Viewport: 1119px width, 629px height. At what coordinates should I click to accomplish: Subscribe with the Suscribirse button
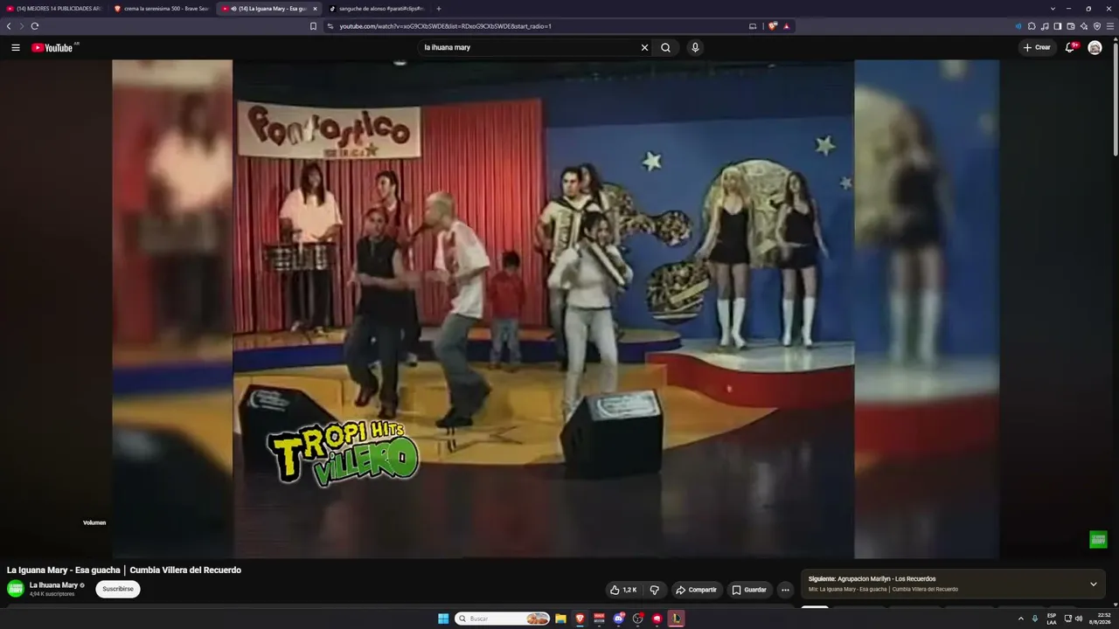[x=118, y=589]
